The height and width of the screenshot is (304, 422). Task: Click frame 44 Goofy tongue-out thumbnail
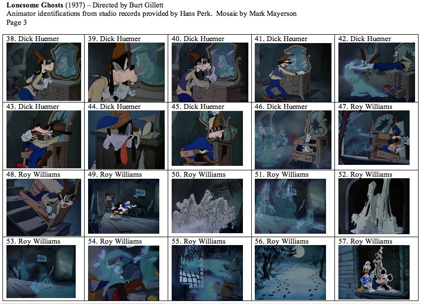point(126,140)
